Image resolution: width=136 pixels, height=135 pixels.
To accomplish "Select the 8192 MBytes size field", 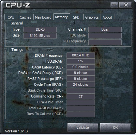I will 40,36.
